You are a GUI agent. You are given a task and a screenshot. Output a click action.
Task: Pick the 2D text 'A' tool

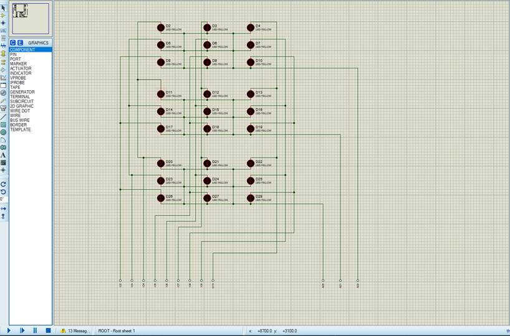tap(3, 155)
